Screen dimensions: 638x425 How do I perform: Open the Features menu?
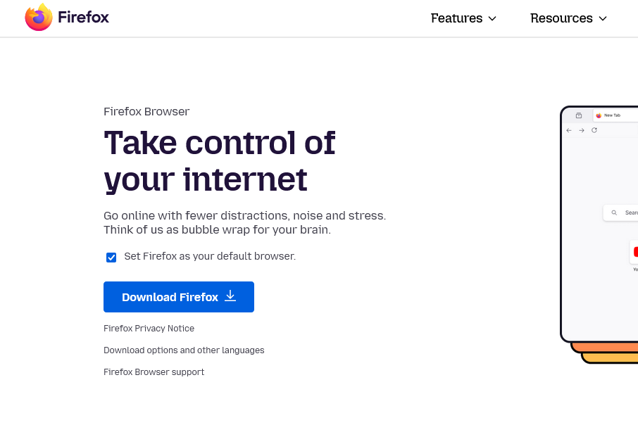pyautogui.click(x=457, y=18)
